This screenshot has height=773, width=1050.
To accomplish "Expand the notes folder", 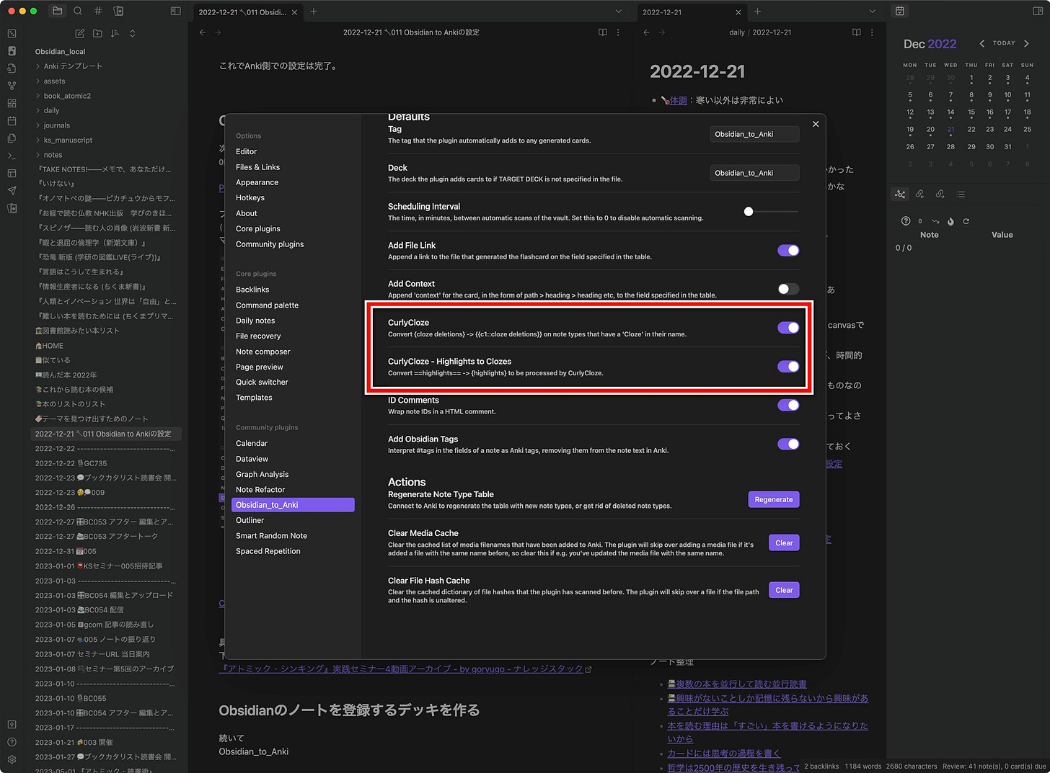I will point(53,155).
